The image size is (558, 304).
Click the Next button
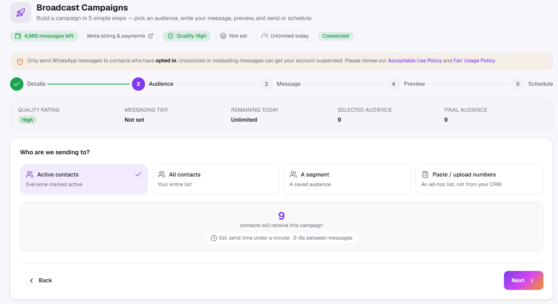point(524,281)
